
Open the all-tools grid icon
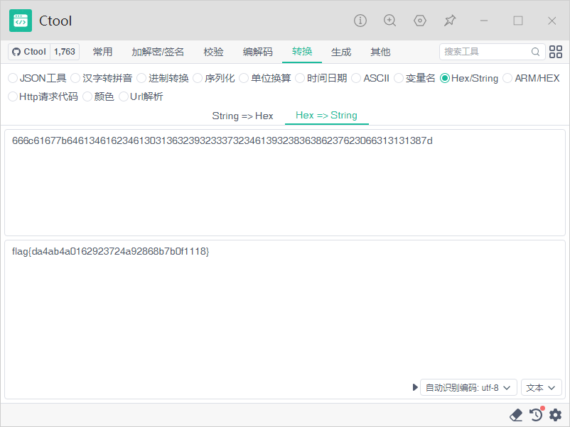556,52
